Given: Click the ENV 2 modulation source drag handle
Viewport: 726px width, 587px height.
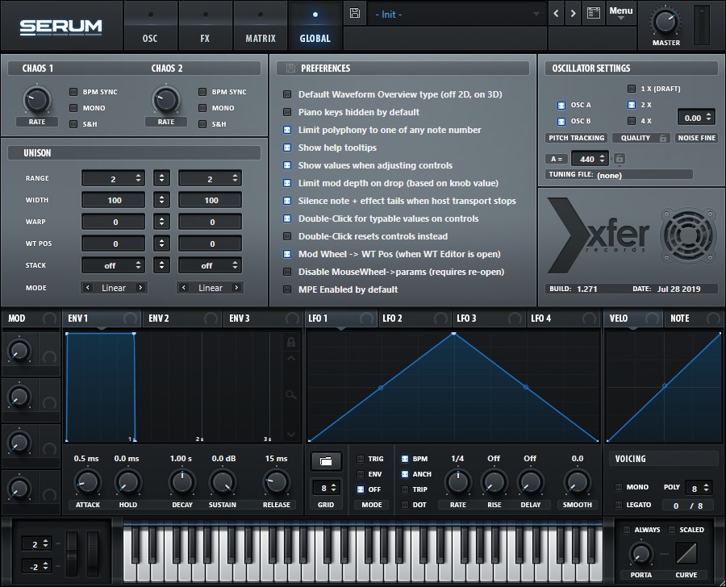Looking at the screenshot, I should tap(211, 318).
